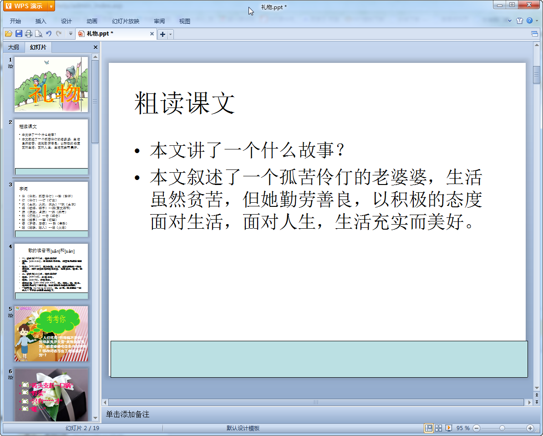Viewport: 543px width, 436px height.
Task: Change the skin using the shirt icon
Action: [519, 21]
